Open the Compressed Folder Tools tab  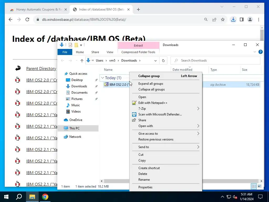coord(138,52)
